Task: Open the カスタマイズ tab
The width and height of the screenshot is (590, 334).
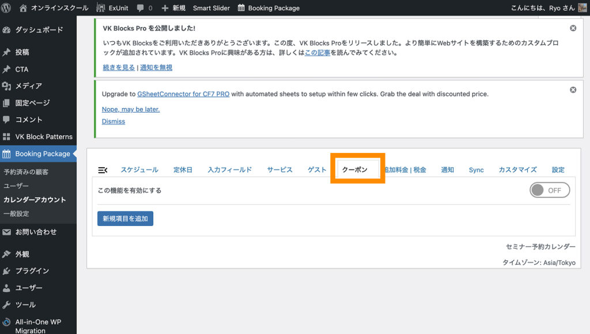Action: point(517,170)
